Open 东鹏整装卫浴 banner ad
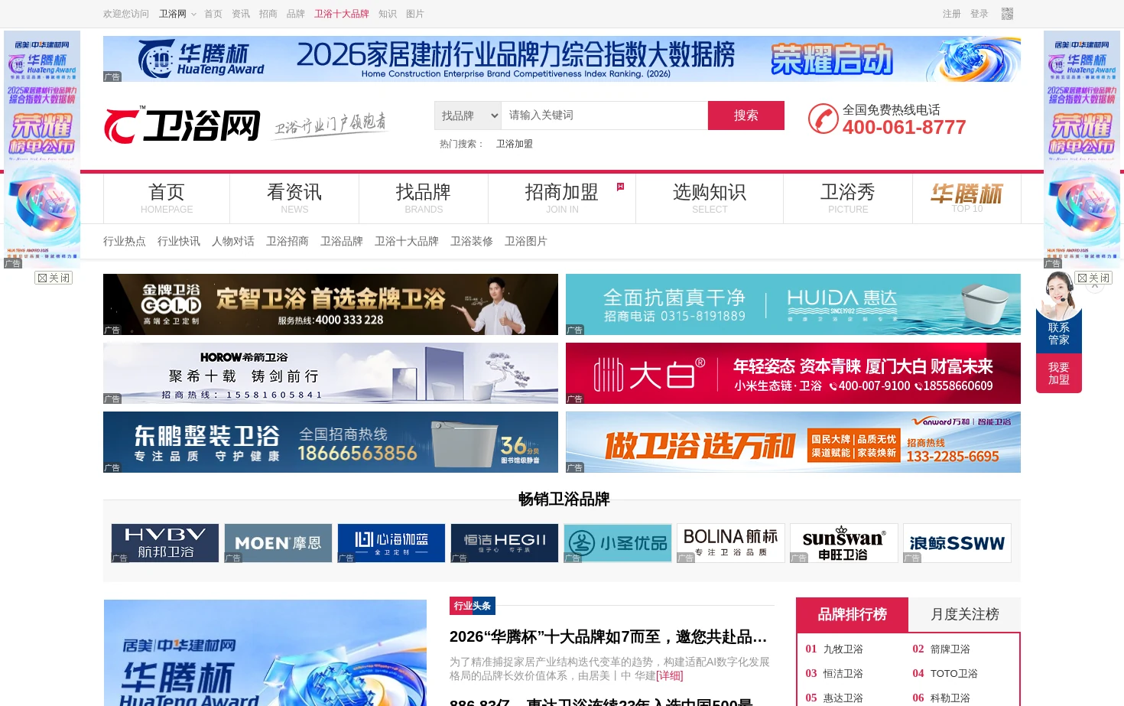The image size is (1124, 706). click(330, 442)
